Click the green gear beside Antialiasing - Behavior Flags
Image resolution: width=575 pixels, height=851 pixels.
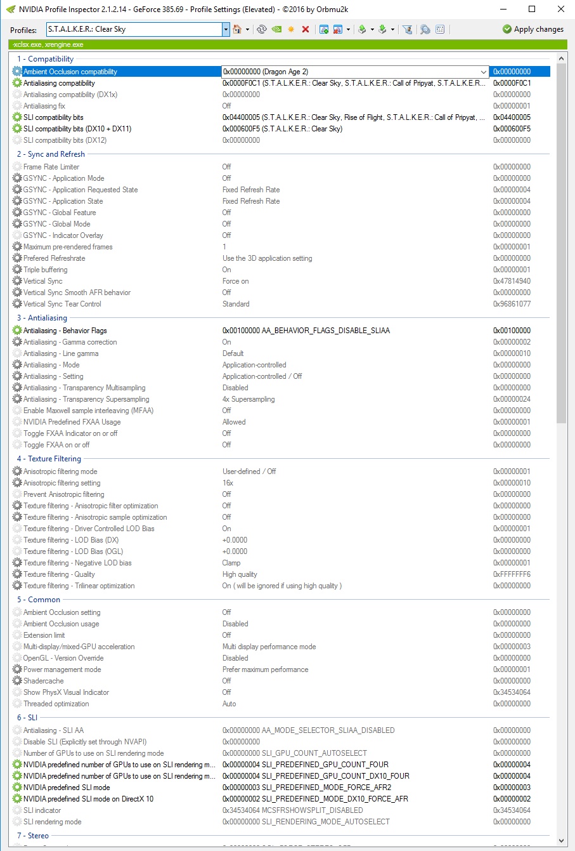[x=17, y=331]
